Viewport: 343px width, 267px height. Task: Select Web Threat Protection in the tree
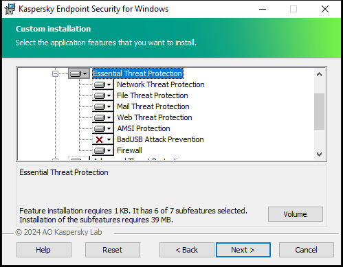pyautogui.click(x=155, y=117)
